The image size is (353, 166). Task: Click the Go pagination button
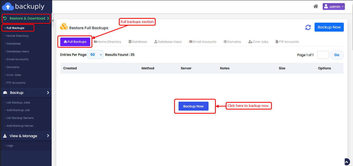coord(337,55)
